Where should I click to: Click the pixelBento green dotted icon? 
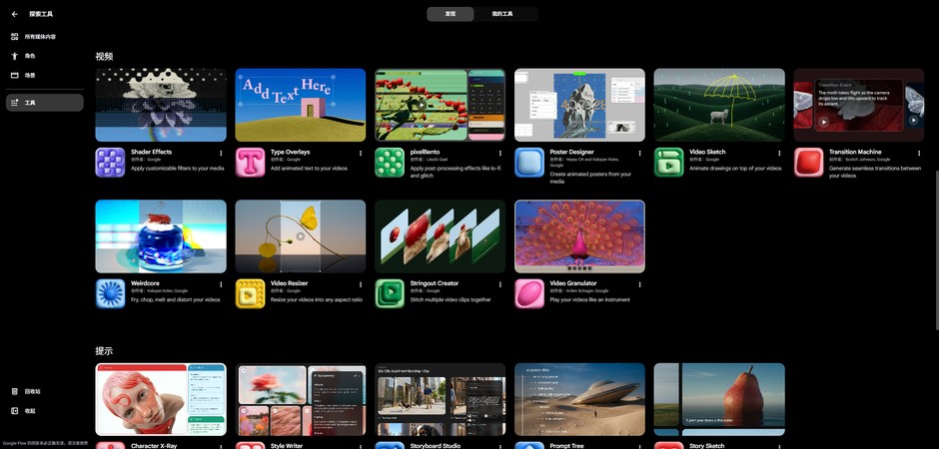click(x=390, y=163)
